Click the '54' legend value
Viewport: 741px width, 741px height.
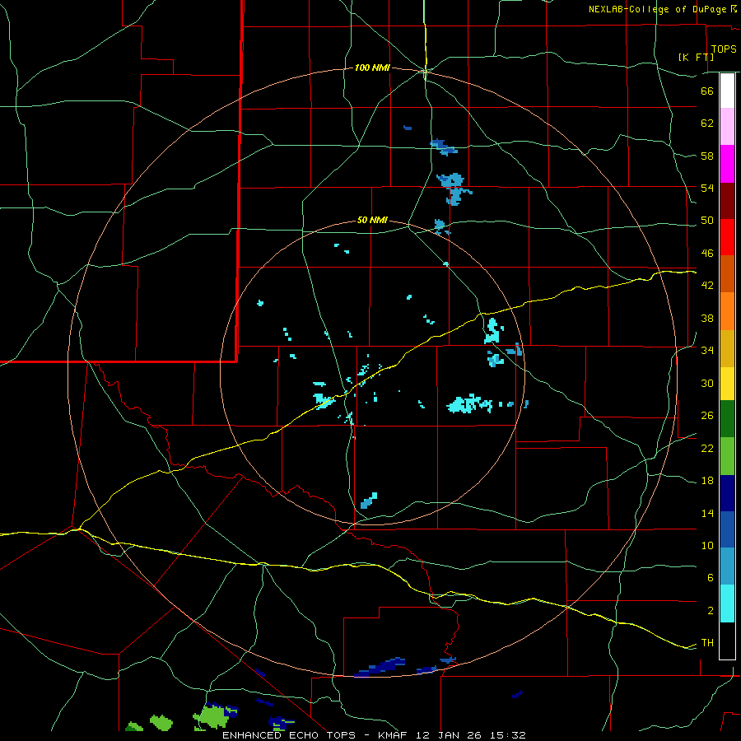[x=707, y=188]
